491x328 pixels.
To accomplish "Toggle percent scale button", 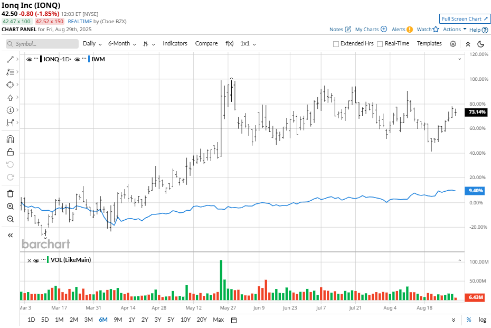I will point(469,320).
